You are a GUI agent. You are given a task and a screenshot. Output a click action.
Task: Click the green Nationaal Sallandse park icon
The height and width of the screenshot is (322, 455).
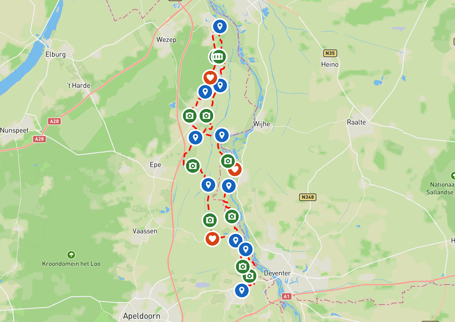453,175
